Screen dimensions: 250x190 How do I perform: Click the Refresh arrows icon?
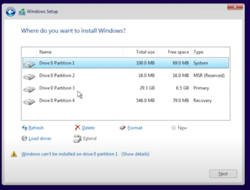click(25, 128)
